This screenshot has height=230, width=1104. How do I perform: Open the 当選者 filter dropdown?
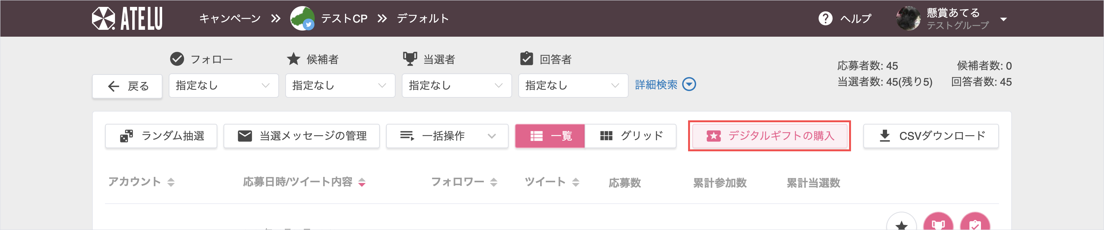pos(457,86)
